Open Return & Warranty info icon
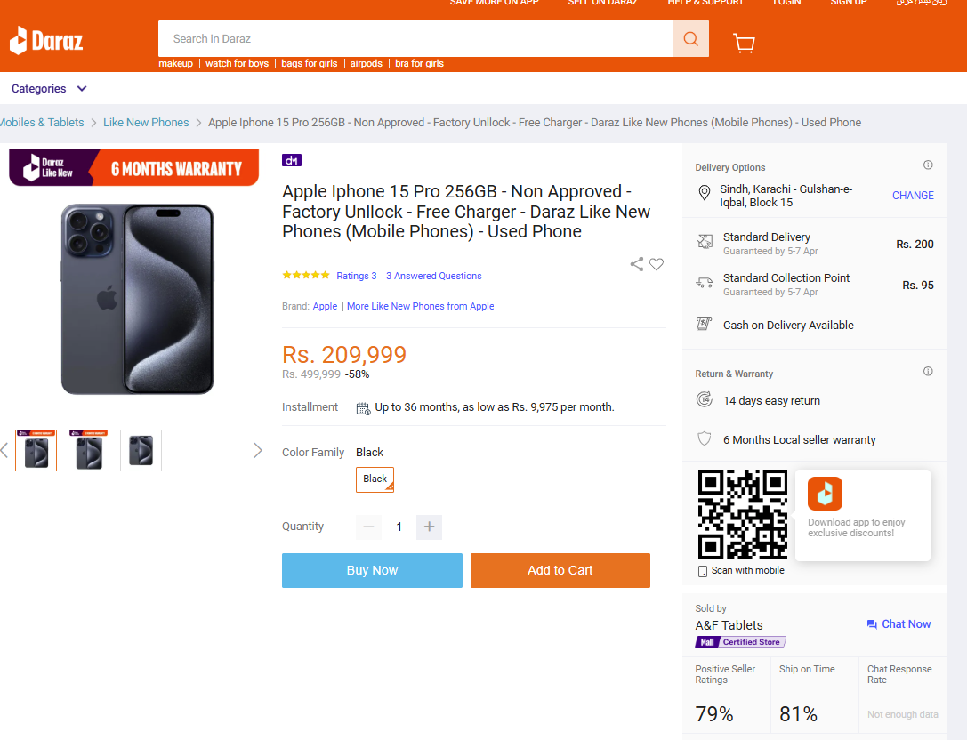 [928, 371]
